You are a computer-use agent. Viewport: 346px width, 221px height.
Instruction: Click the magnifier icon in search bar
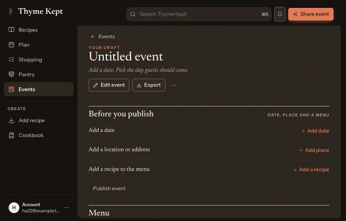point(133,14)
